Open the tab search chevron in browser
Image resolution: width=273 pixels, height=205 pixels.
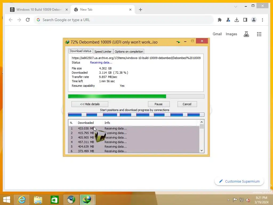coord(236,7)
